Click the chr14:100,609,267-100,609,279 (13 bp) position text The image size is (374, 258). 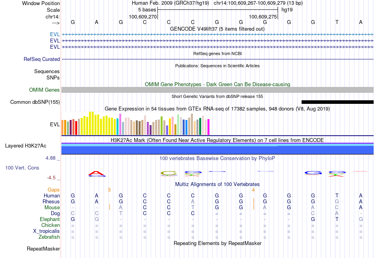pos(258,3)
